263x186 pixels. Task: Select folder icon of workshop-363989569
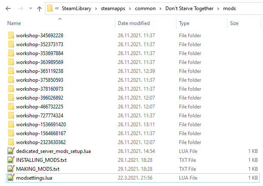11,62
